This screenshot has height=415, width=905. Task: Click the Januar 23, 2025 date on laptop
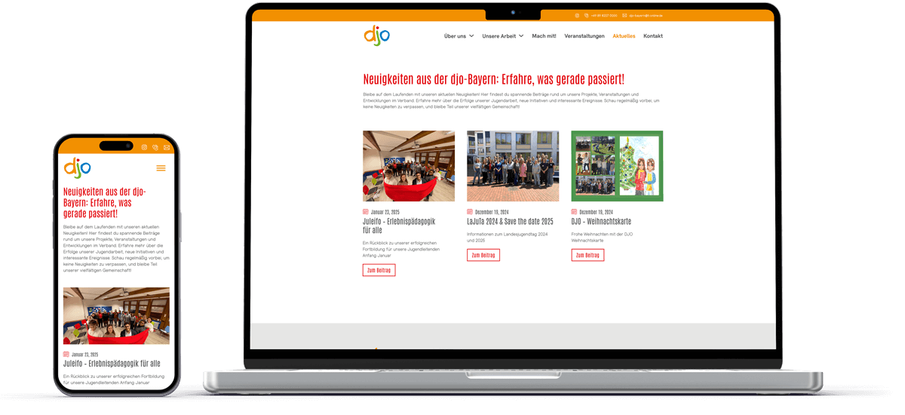(385, 212)
